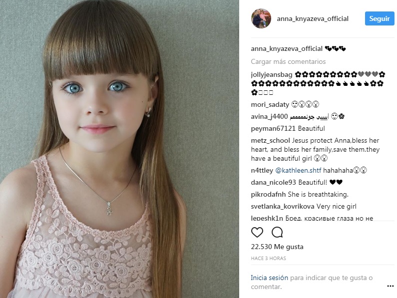Like the post with the heart icon
Image resolution: width=397 pixels, height=298 pixels.
(x=257, y=232)
